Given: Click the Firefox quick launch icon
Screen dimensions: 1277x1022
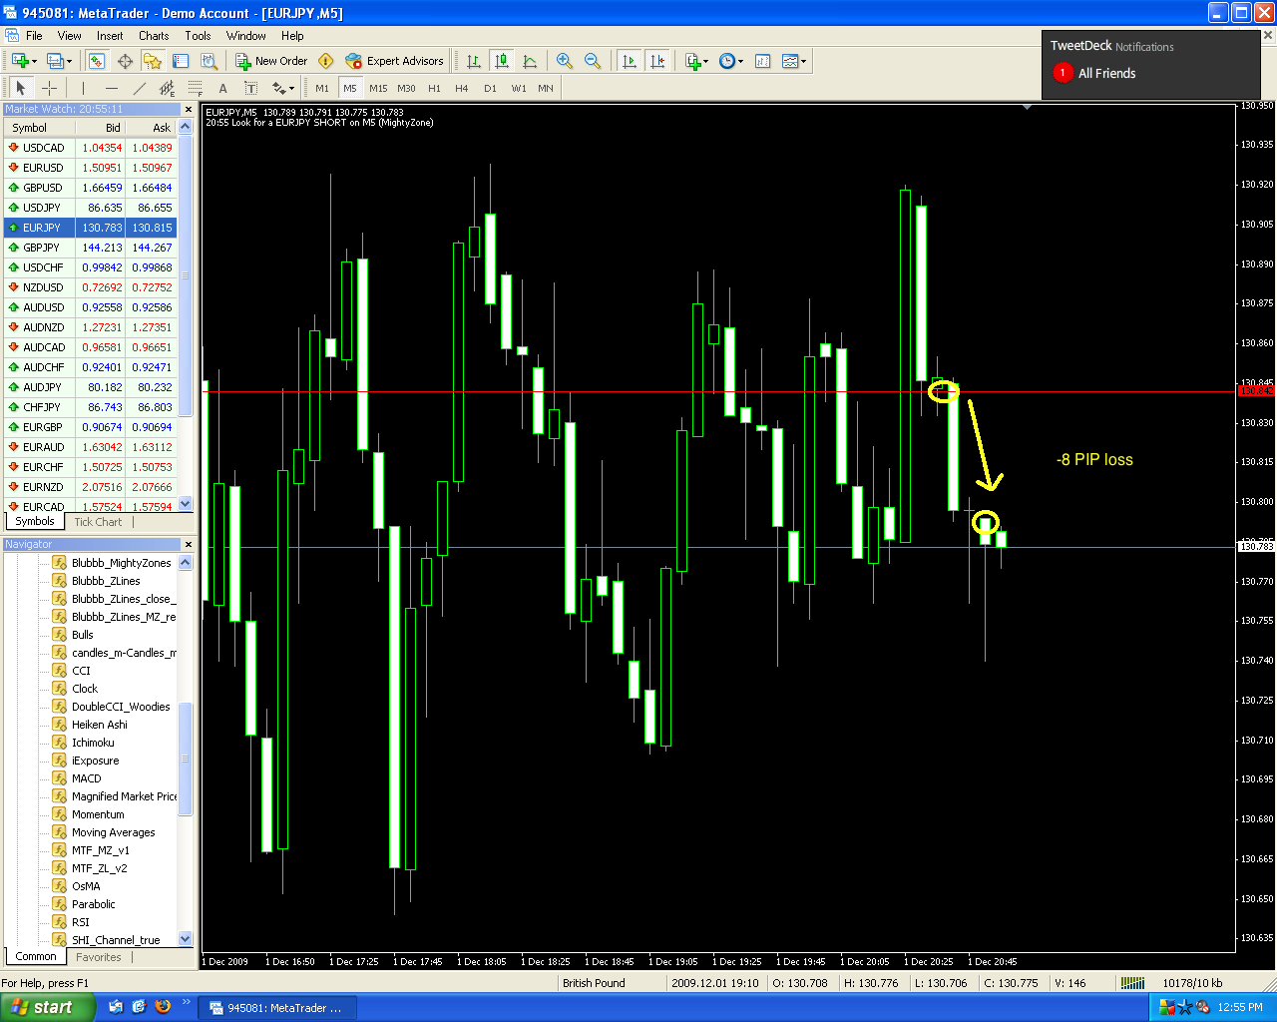Looking at the screenshot, I should tap(163, 1007).
